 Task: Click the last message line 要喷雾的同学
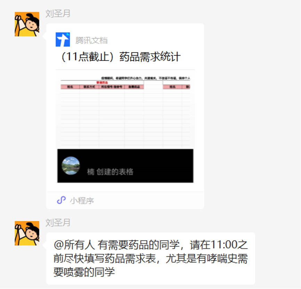(84, 272)
